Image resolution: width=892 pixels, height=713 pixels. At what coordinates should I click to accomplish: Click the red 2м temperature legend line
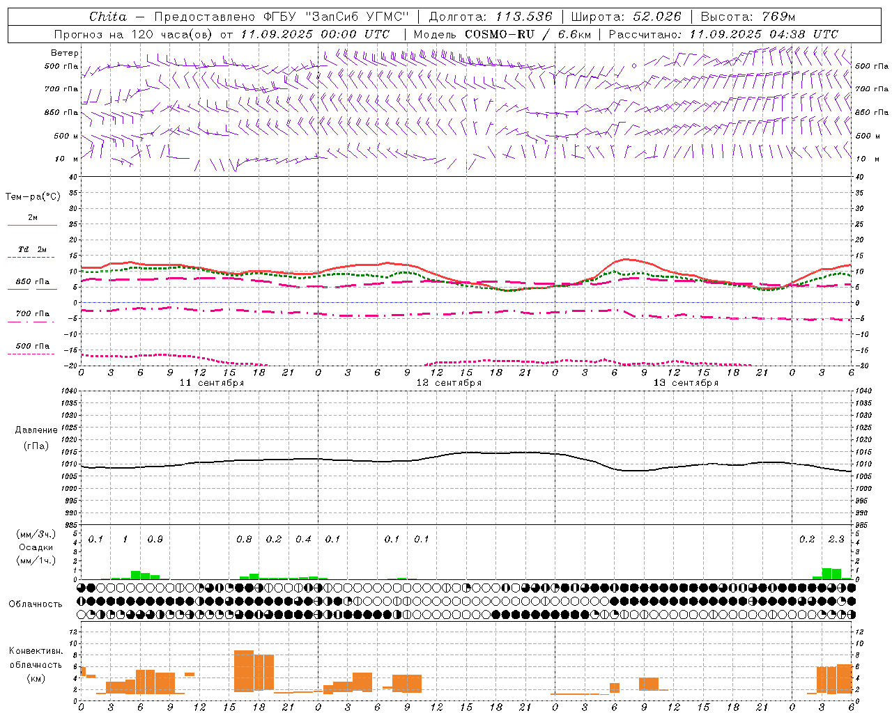(33, 225)
